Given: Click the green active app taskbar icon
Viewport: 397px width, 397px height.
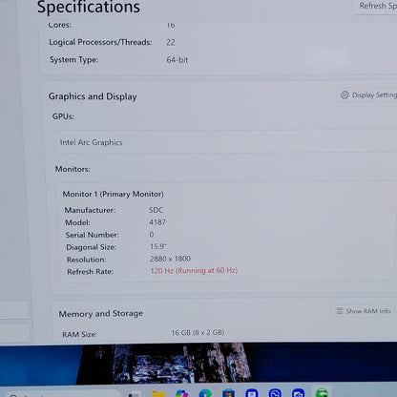Looking at the screenshot, I should click(x=322, y=392).
